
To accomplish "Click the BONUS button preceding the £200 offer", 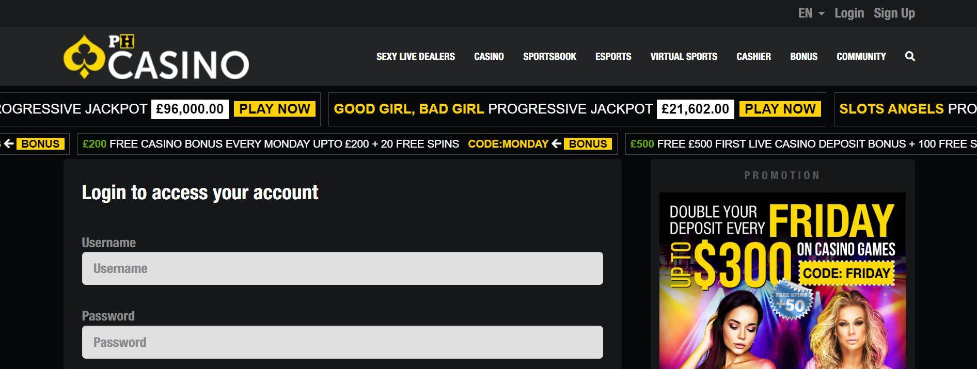I will [x=40, y=143].
